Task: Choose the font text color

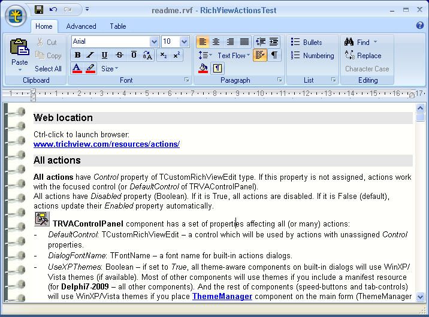Action: point(77,68)
